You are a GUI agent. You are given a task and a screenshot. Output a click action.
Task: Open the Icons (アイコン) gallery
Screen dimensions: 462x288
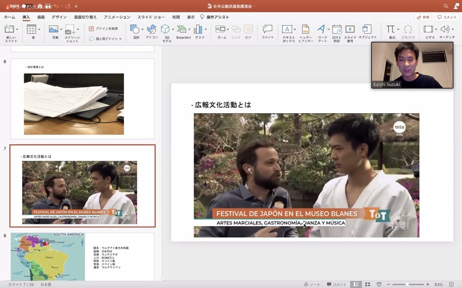[152, 29]
